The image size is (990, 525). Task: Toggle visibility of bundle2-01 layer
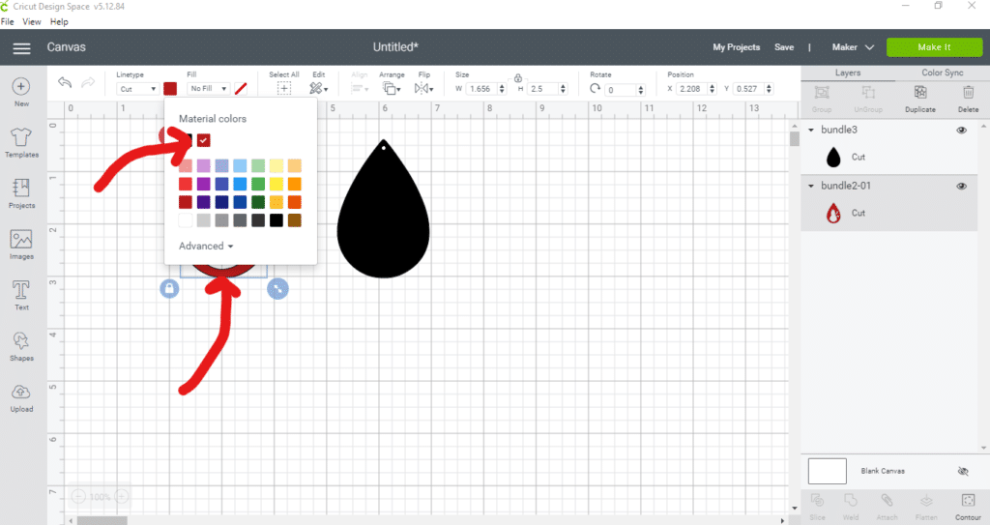click(961, 187)
